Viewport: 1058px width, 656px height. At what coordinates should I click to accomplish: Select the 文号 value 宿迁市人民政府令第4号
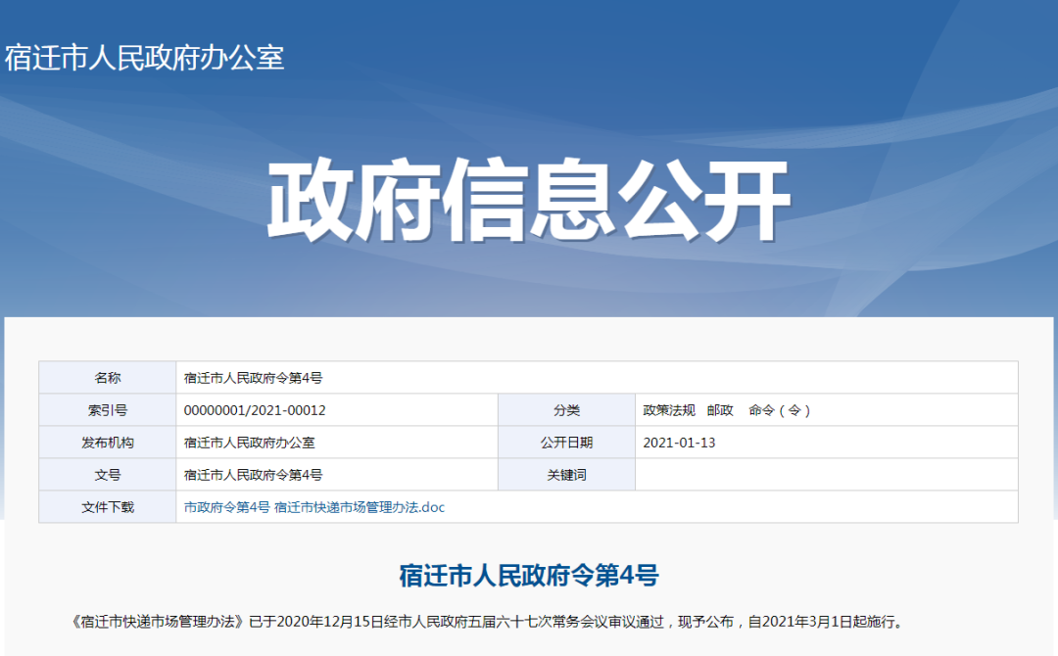[x=253, y=475]
